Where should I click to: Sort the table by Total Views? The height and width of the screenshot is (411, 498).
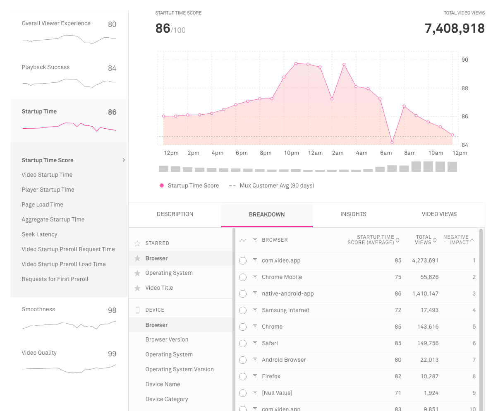coord(435,240)
